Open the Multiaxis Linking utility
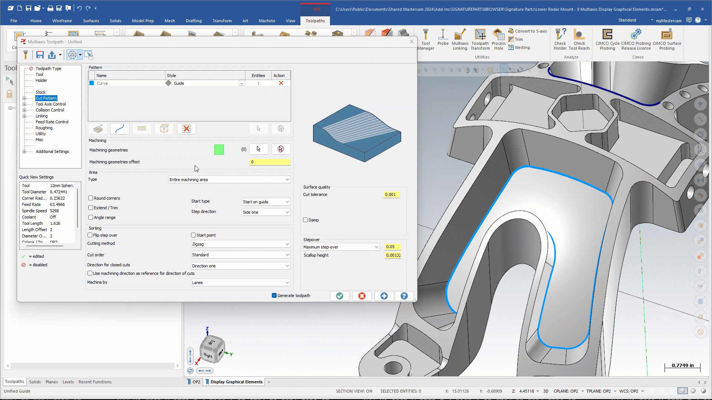The width and height of the screenshot is (712, 400). (x=460, y=39)
